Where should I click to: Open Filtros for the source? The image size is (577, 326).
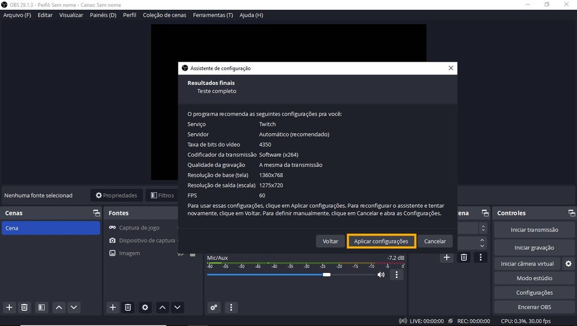(x=162, y=196)
